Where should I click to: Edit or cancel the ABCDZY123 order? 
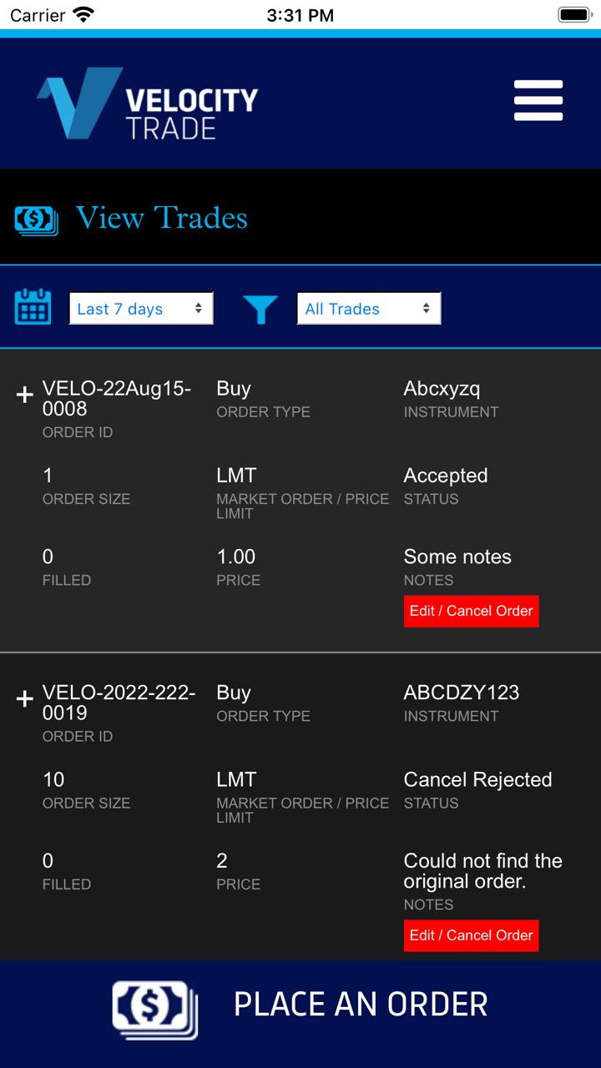pos(471,935)
